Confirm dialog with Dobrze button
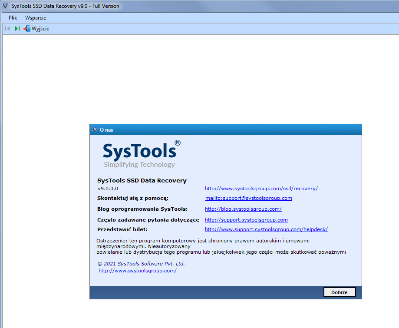This screenshot has width=399, height=328. pos(339,292)
